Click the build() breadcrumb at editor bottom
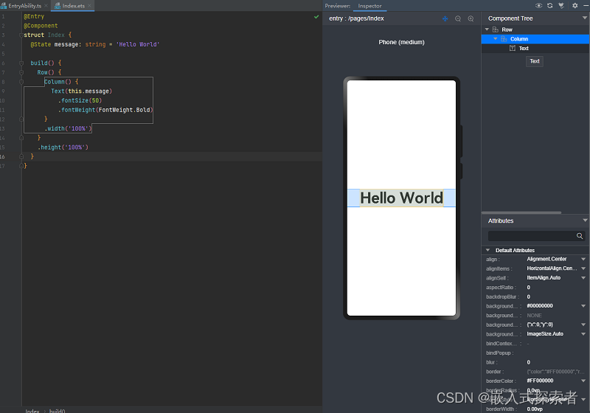Screen dimensions: 590x413 point(58,411)
